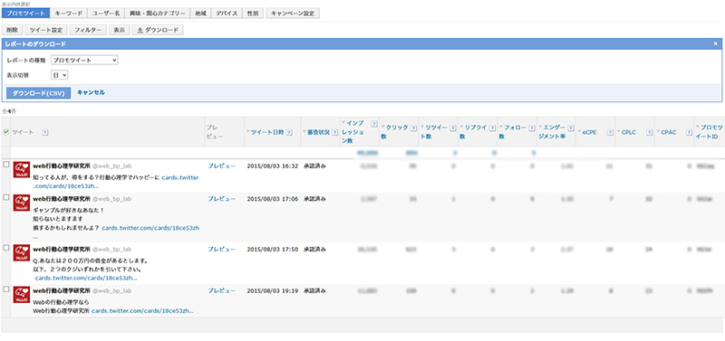
Task: Click the help icon for CPLC column
Action: click(x=650, y=132)
